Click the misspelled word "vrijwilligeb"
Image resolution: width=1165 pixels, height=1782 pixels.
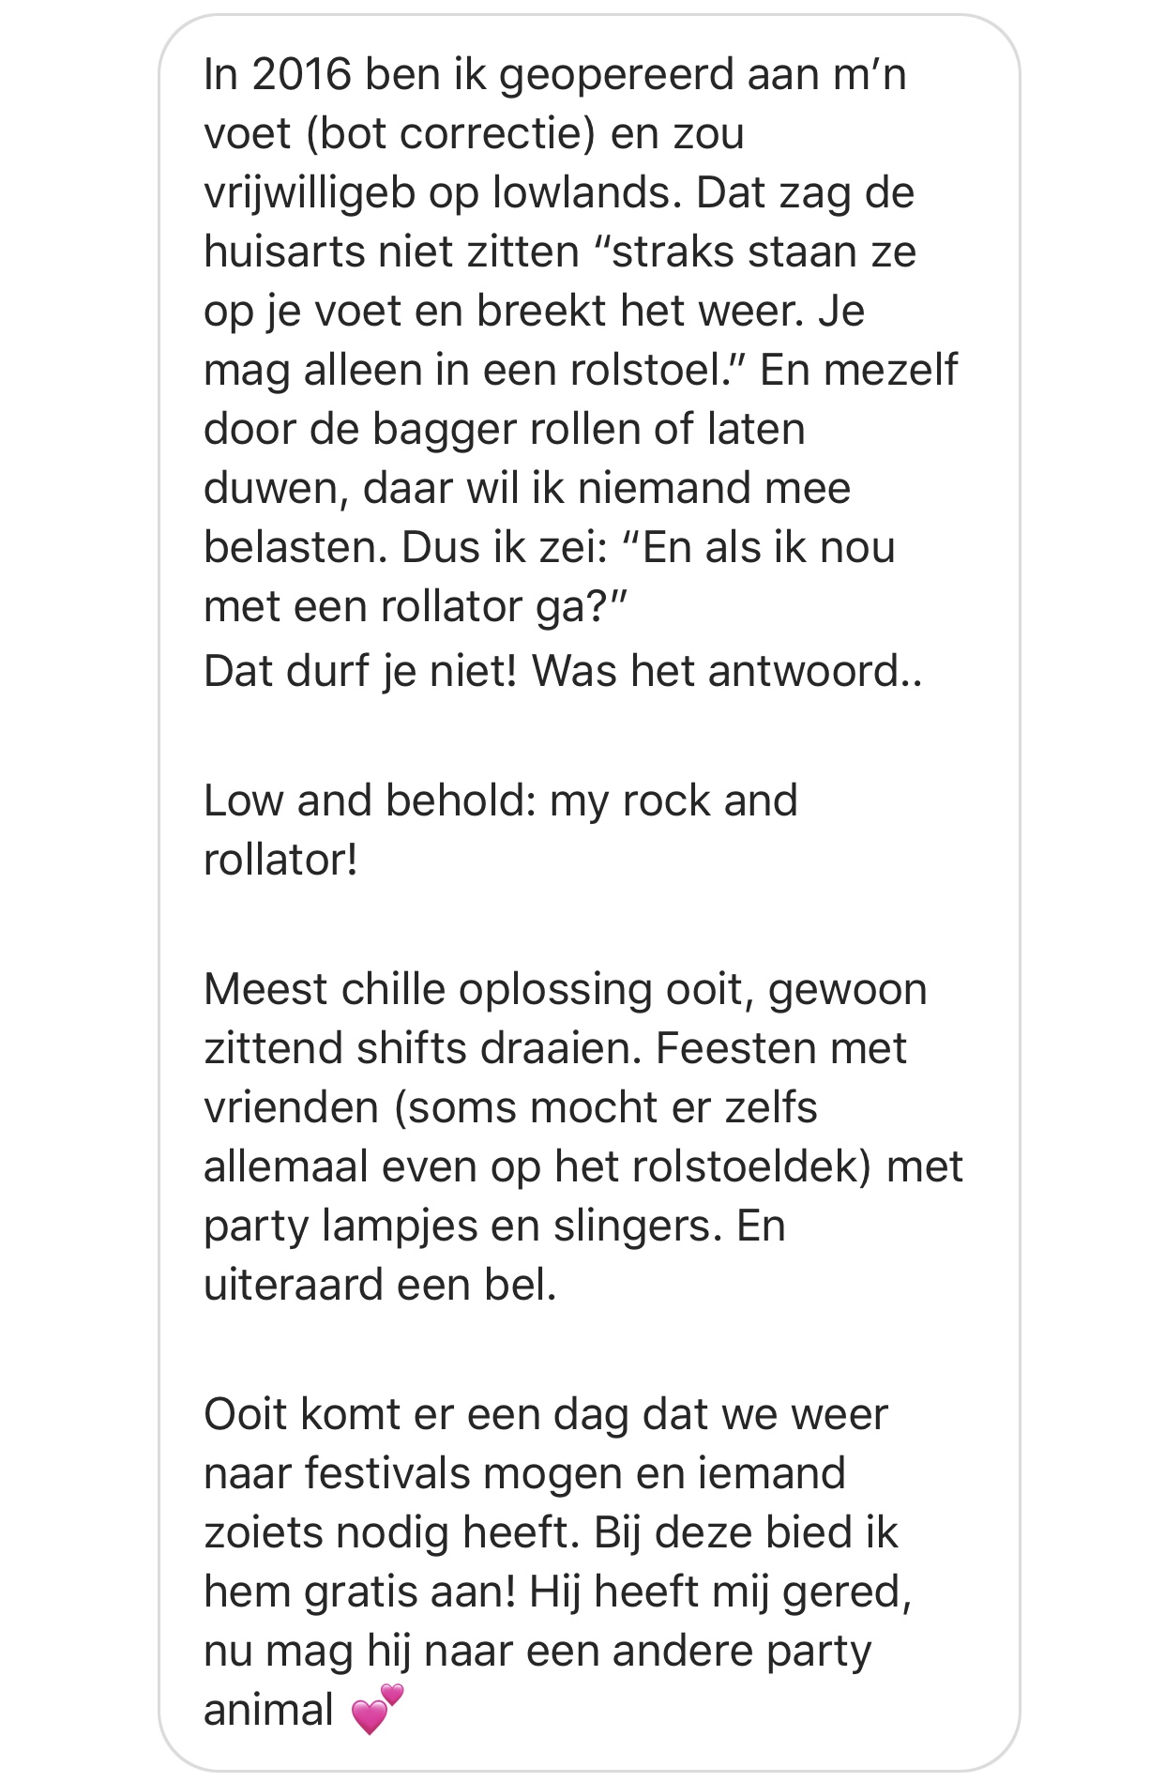(x=310, y=193)
